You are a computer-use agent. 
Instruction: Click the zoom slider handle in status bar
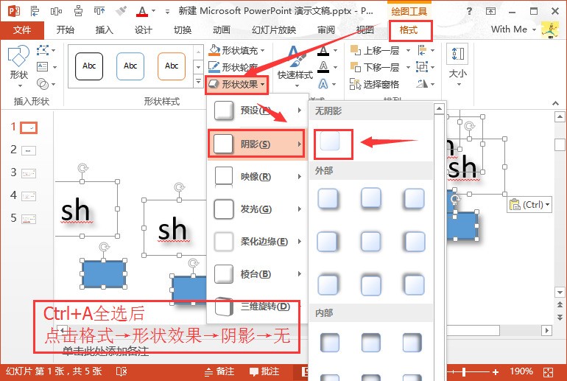[x=464, y=371]
